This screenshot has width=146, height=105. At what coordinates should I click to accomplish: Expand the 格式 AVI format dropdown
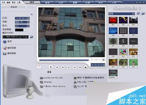(29, 26)
